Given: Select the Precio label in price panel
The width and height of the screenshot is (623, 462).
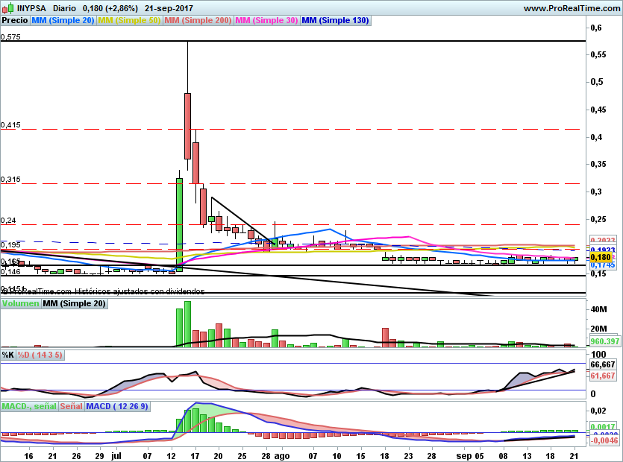Looking at the screenshot, I should pyautogui.click(x=15, y=21).
